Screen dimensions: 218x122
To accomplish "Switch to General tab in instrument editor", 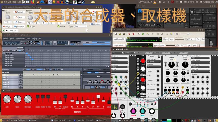I will 93,72.
